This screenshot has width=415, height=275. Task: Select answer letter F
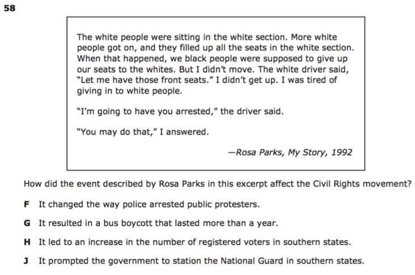coord(27,204)
